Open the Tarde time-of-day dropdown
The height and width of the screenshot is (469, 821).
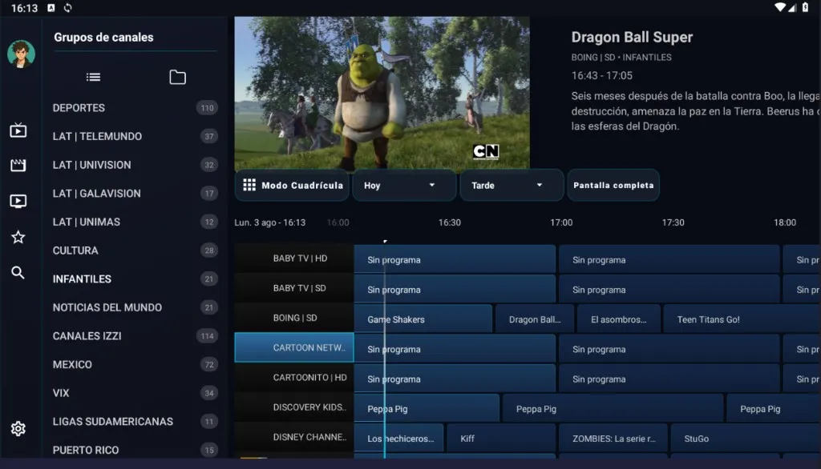pos(512,185)
